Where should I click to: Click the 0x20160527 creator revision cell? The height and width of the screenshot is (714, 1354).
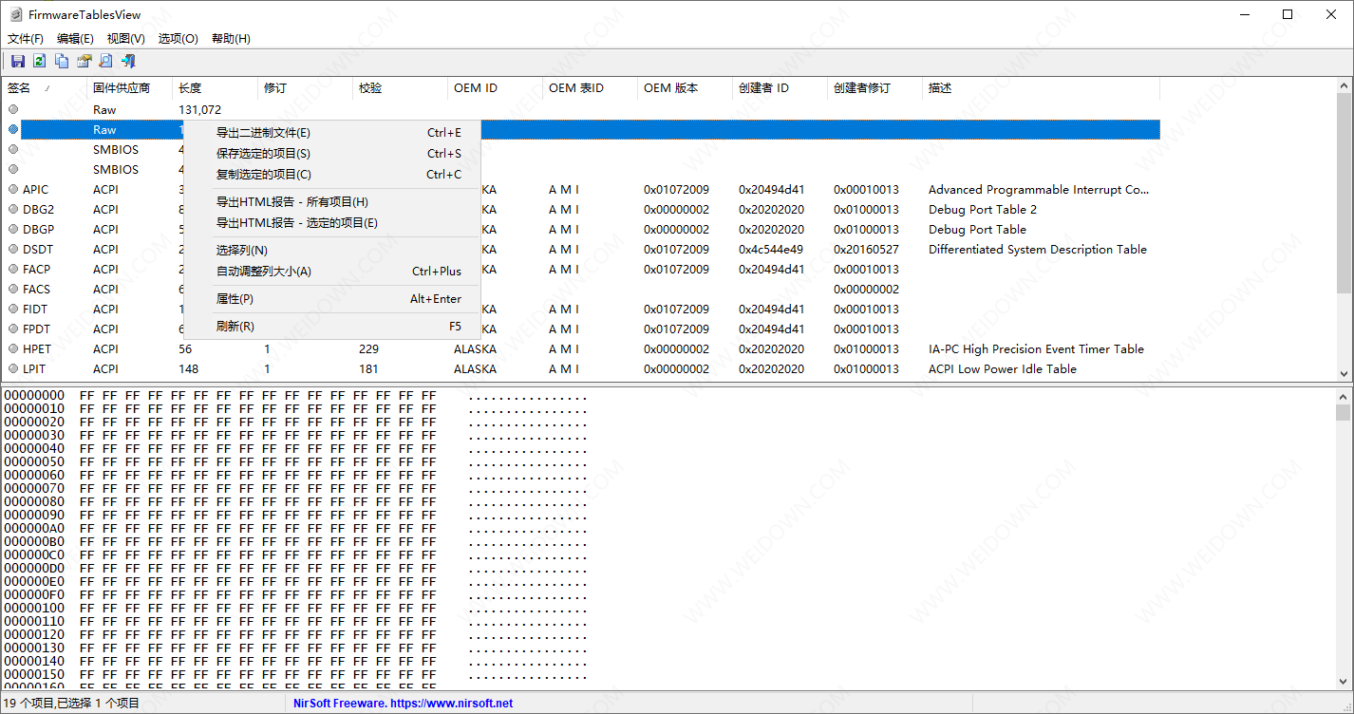pyautogui.click(x=866, y=250)
